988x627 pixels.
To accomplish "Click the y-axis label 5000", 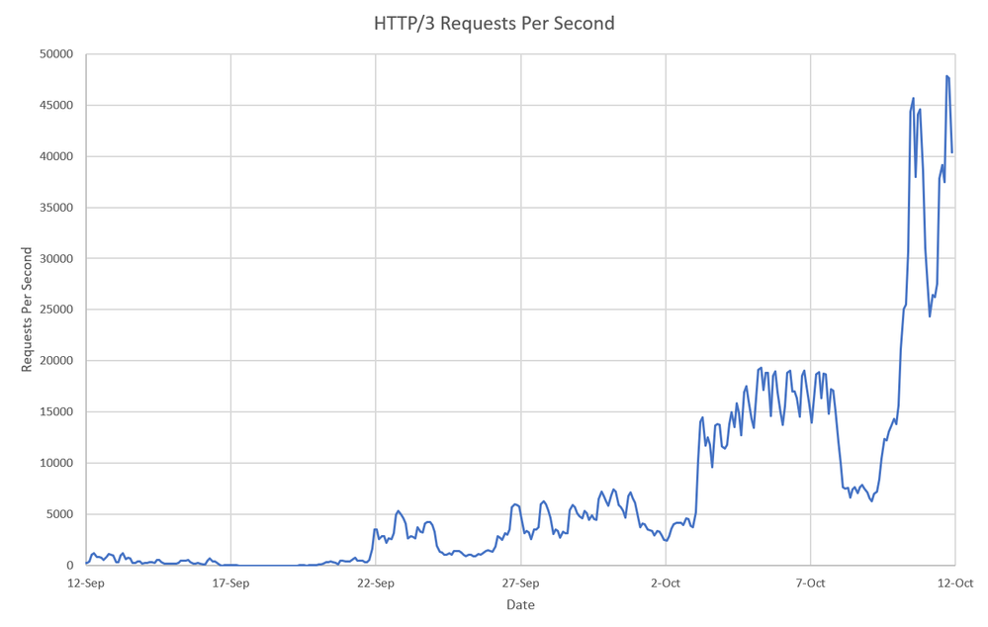I will 60,514.
